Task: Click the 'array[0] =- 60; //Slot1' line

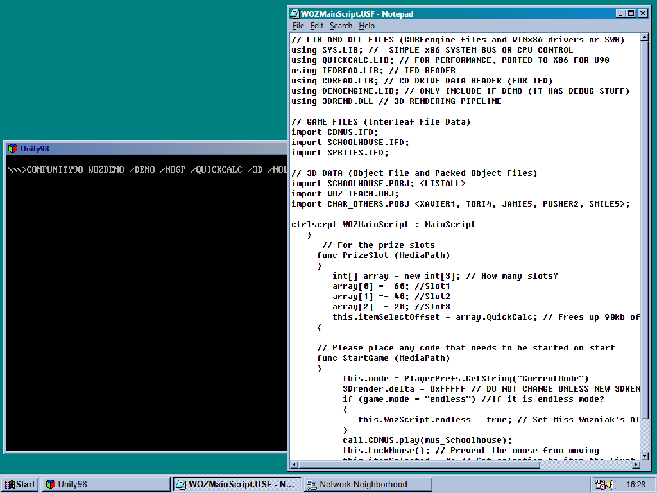Action: (391, 286)
